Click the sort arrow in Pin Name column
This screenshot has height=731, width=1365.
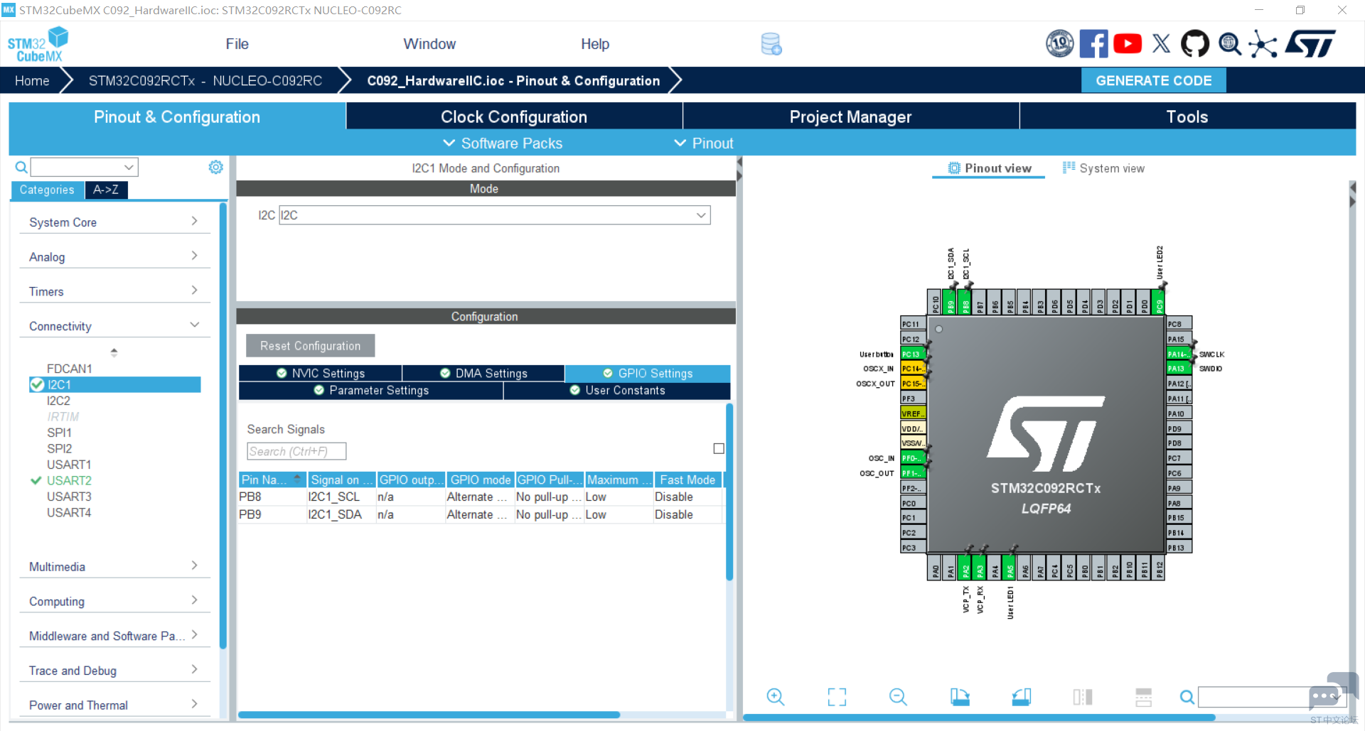tap(297, 479)
